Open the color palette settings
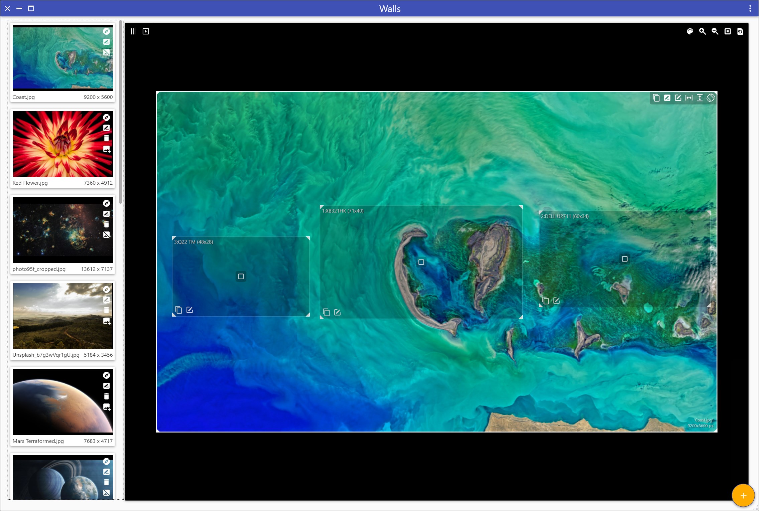This screenshot has width=759, height=511. 690,31
